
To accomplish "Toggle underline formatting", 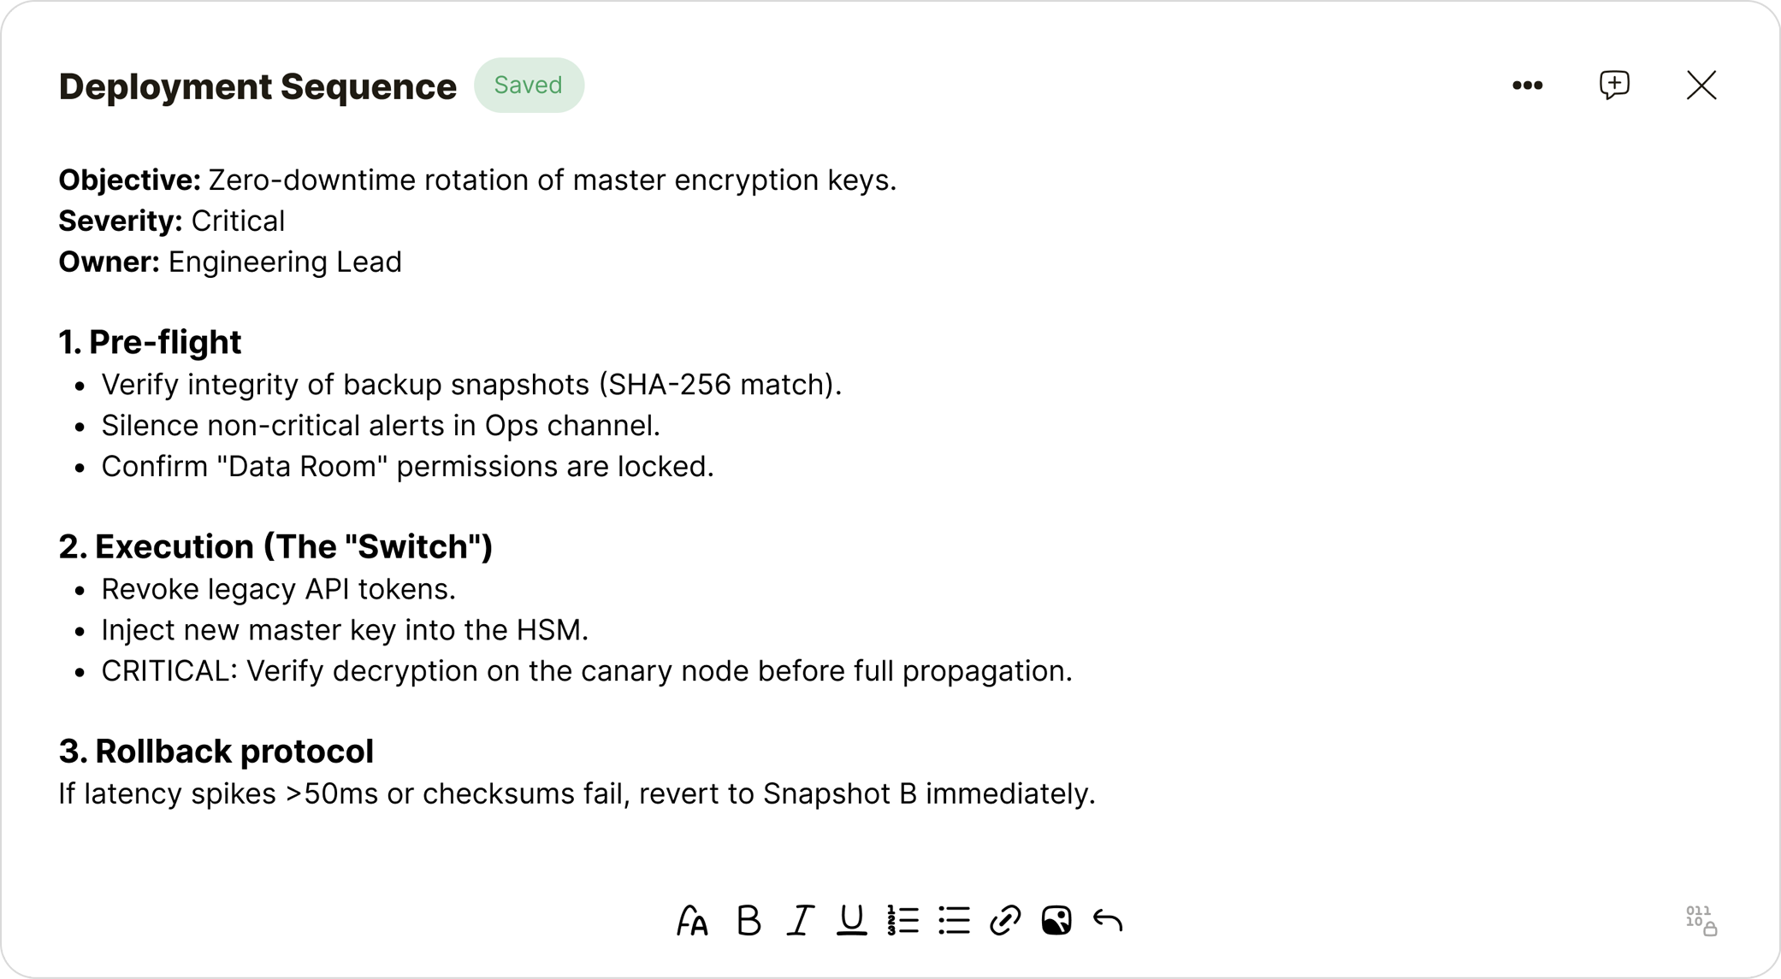I will [851, 921].
